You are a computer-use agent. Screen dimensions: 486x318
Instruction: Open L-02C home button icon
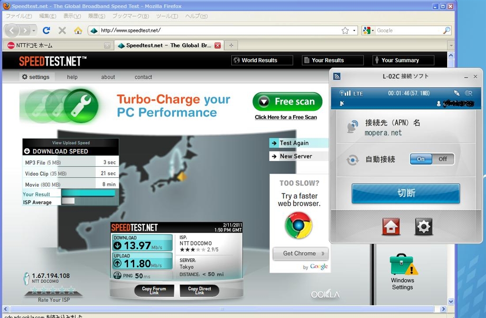[391, 227]
